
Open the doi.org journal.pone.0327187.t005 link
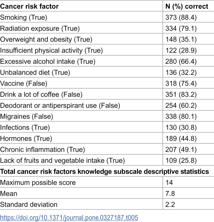point(69,217)
